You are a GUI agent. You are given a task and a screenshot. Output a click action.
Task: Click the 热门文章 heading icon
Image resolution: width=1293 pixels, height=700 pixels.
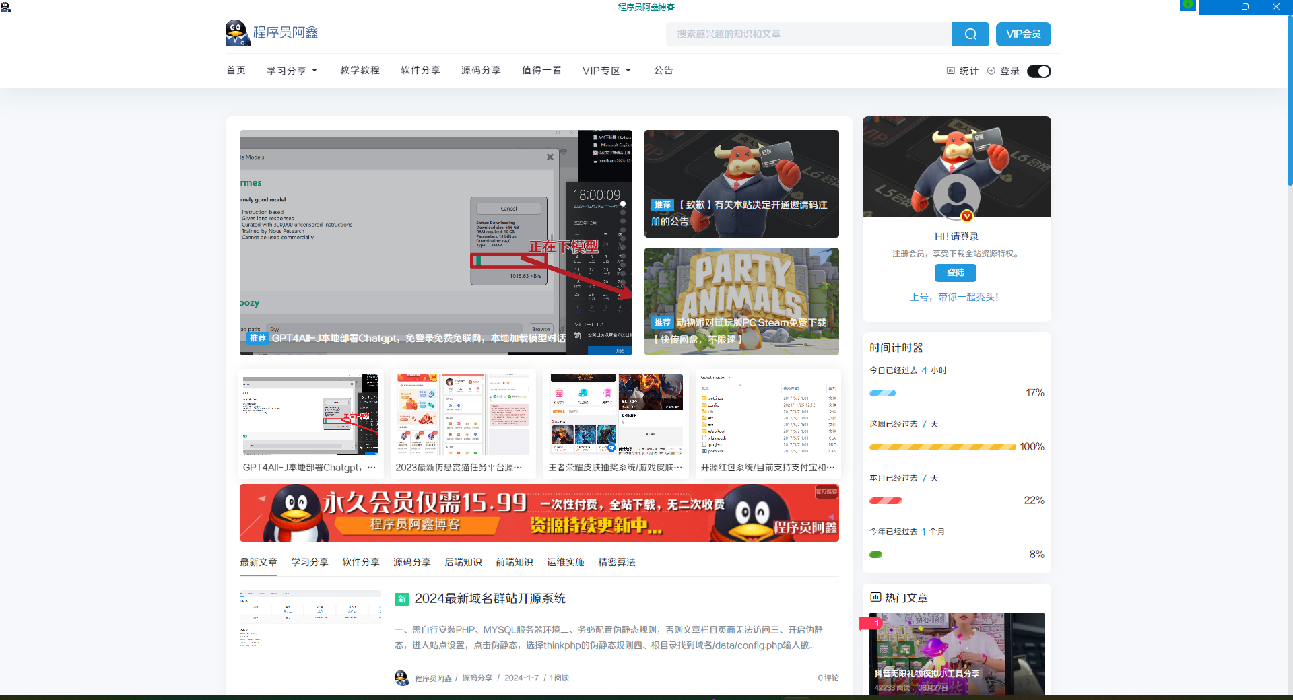(875, 597)
